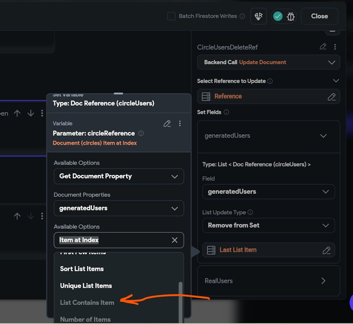Choose Unique List Items option
Viewport: 353px width, 324px height.
[x=86, y=286]
